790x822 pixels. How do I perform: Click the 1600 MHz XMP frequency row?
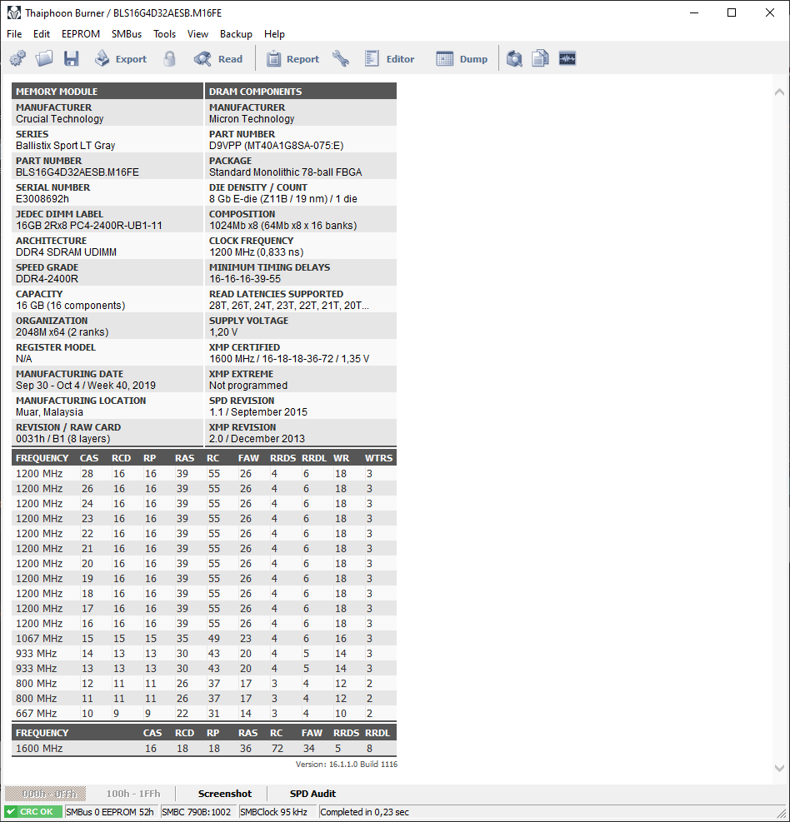click(x=204, y=749)
